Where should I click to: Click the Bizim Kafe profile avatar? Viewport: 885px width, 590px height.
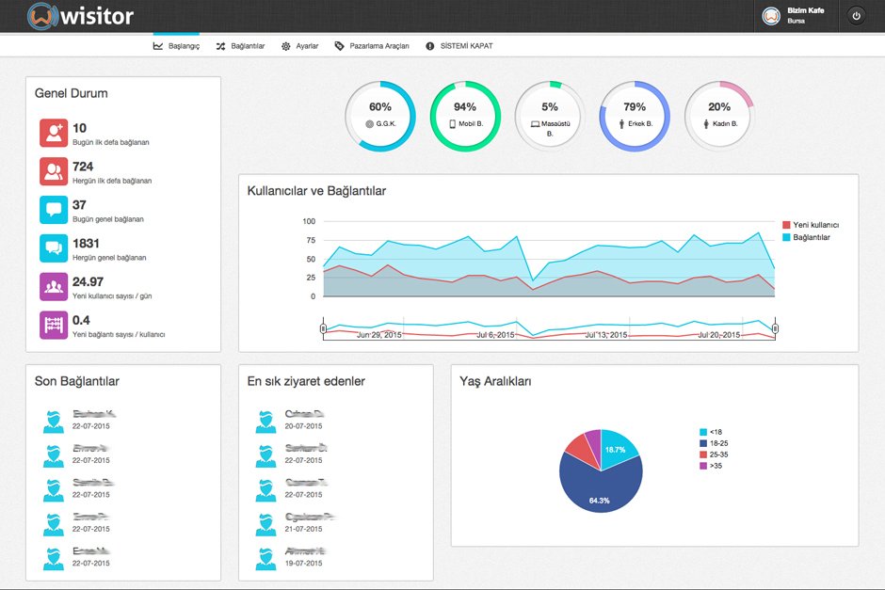tap(771, 16)
